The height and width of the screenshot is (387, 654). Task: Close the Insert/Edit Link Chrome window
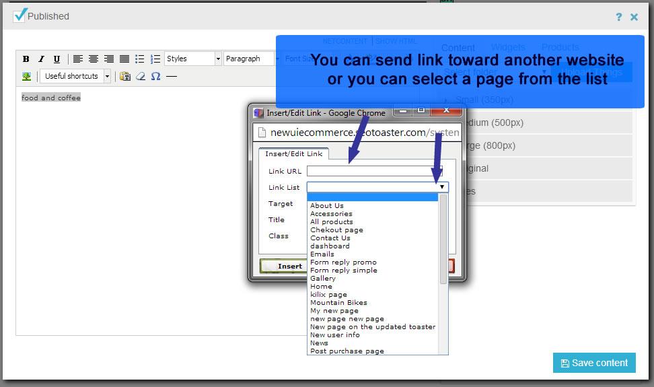(x=446, y=110)
